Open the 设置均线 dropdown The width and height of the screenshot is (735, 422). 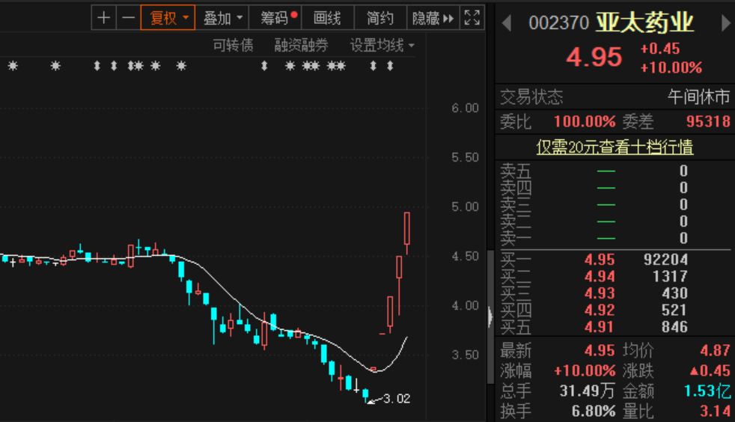click(x=382, y=46)
